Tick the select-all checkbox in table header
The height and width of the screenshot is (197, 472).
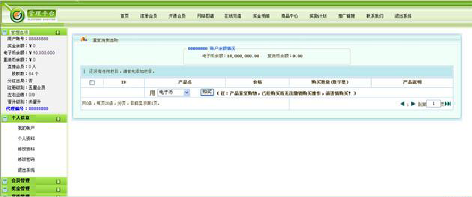pos(92,83)
